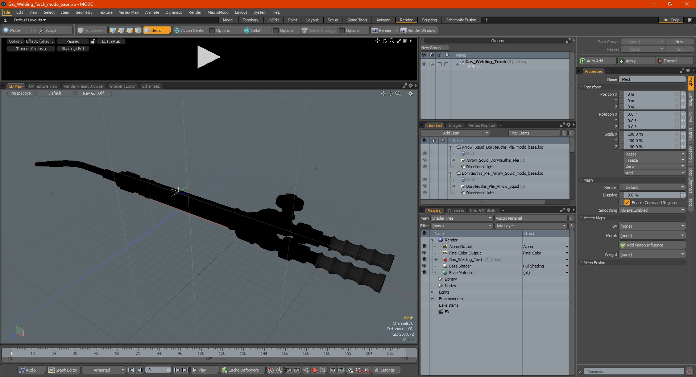Play the animation timeline
This screenshot has height=377, width=696.
pos(204,370)
